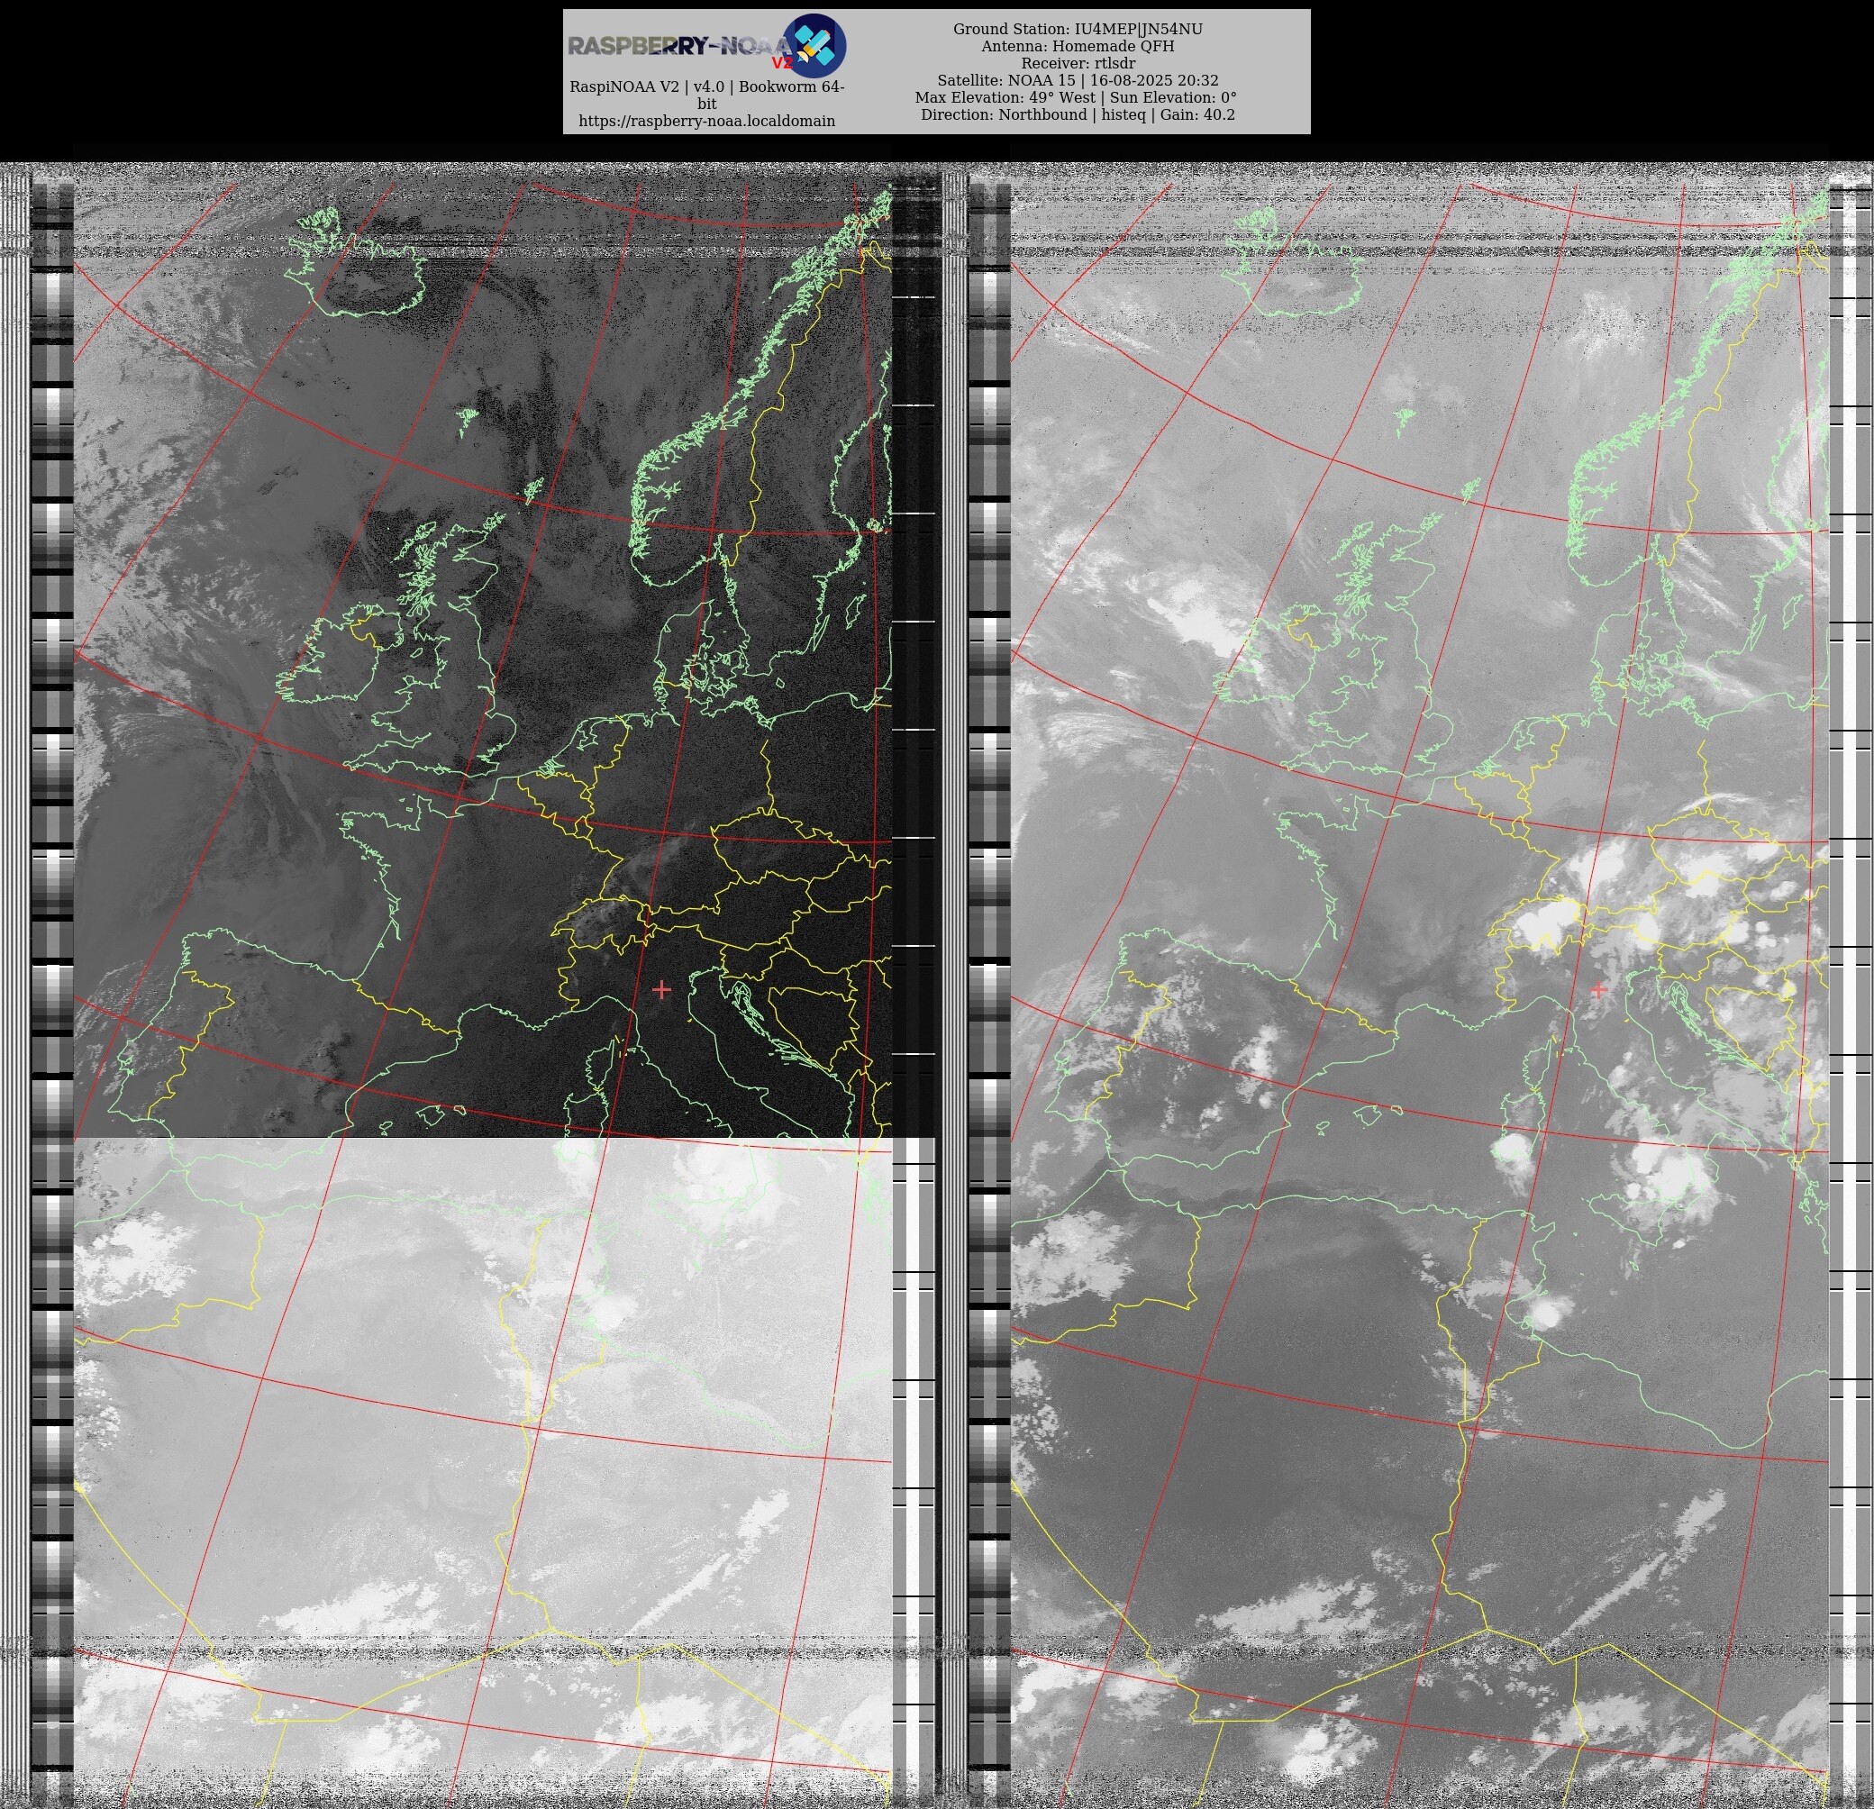The width and height of the screenshot is (1874, 1809).
Task: Click the red ground-station cross on right image
Action: click(x=1597, y=989)
